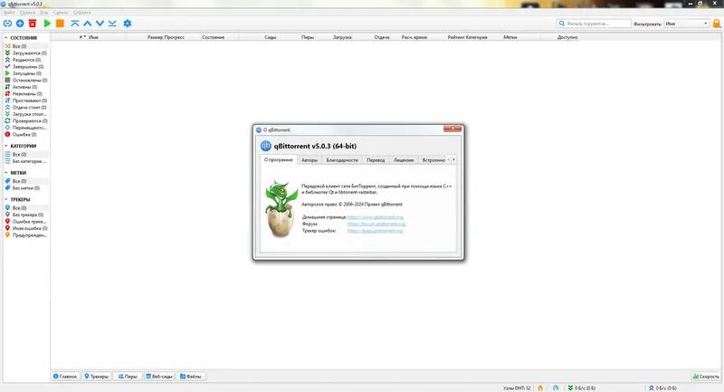724x392 pixels.
Task: Open the forum.qbittorrent.org link
Action: point(376,224)
